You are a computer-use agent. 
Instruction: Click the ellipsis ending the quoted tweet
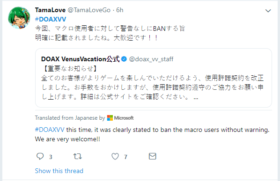pyautogui.click(x=196, y=98)
